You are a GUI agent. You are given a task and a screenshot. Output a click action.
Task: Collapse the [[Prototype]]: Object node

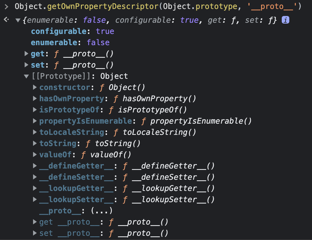point(26,76)
